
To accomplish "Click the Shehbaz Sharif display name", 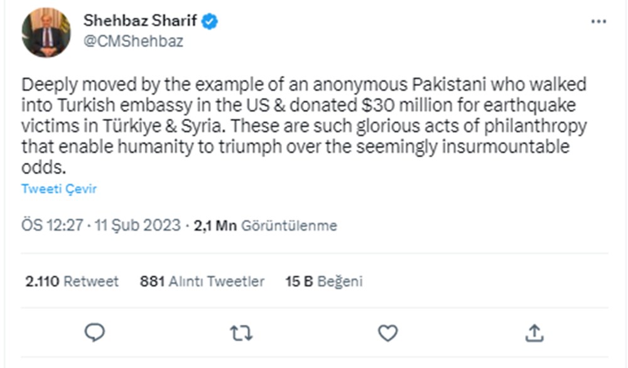I will click(141, 21).
